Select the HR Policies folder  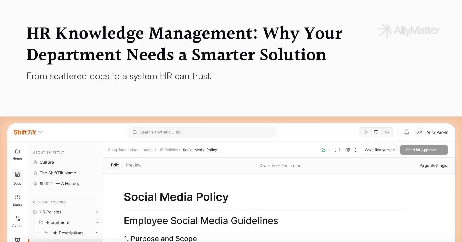tap(50, 212)
